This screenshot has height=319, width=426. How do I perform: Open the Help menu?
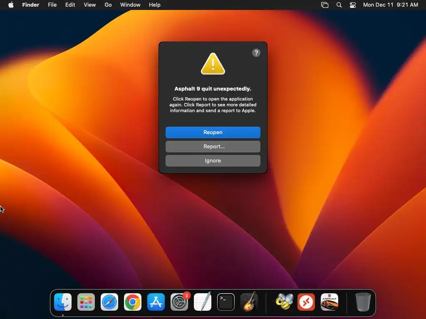[x=155, y=5]
